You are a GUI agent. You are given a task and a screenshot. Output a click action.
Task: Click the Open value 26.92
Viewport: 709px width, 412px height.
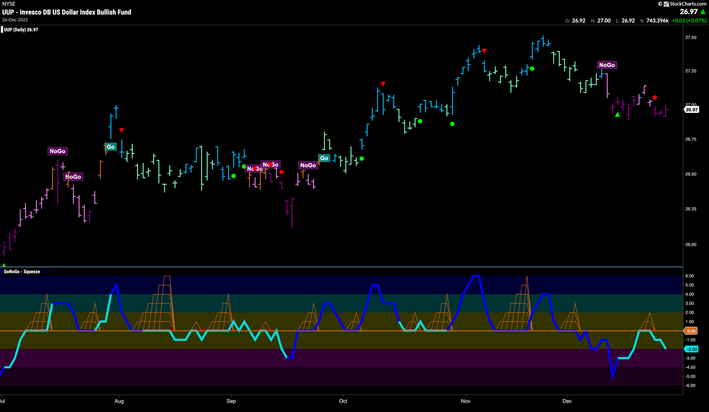[579, 20]
